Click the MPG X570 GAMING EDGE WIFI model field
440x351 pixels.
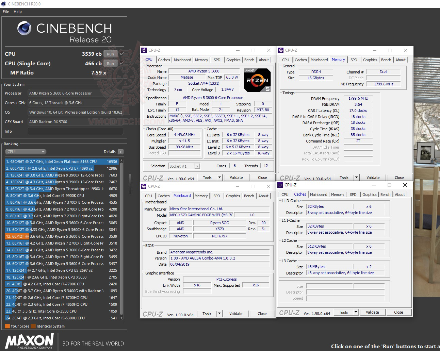point(202,215)
